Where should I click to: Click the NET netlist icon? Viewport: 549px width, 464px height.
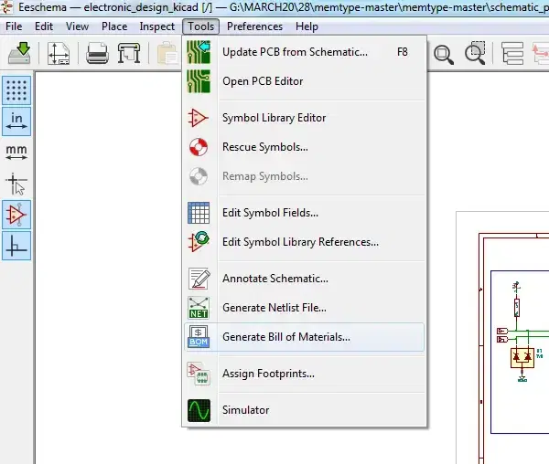click(199, 308)
